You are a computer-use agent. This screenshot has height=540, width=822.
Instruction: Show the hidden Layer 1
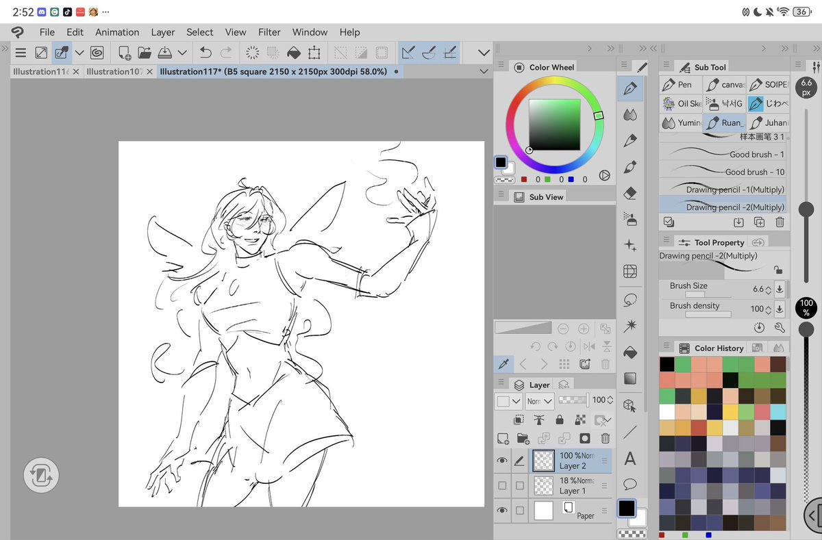pyautogui.click(x=503, y=485)
